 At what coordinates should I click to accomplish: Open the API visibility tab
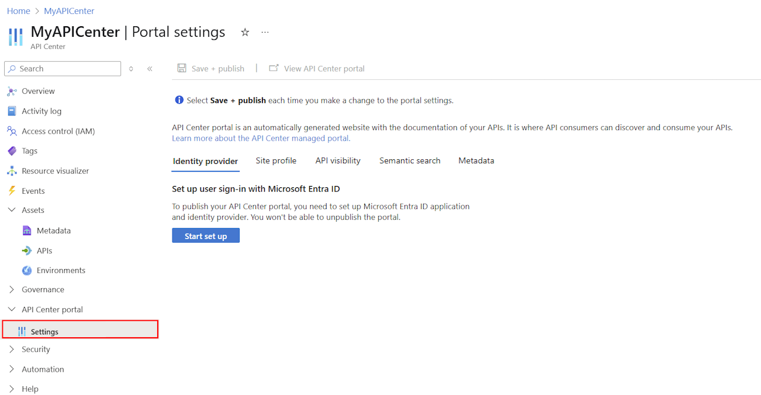(x=338, y=161)
